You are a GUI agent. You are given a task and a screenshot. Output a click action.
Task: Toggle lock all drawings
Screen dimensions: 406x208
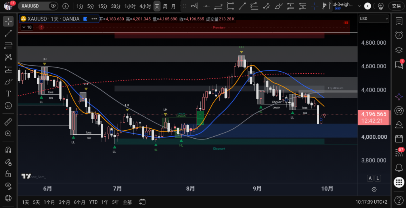pos(8,174)
